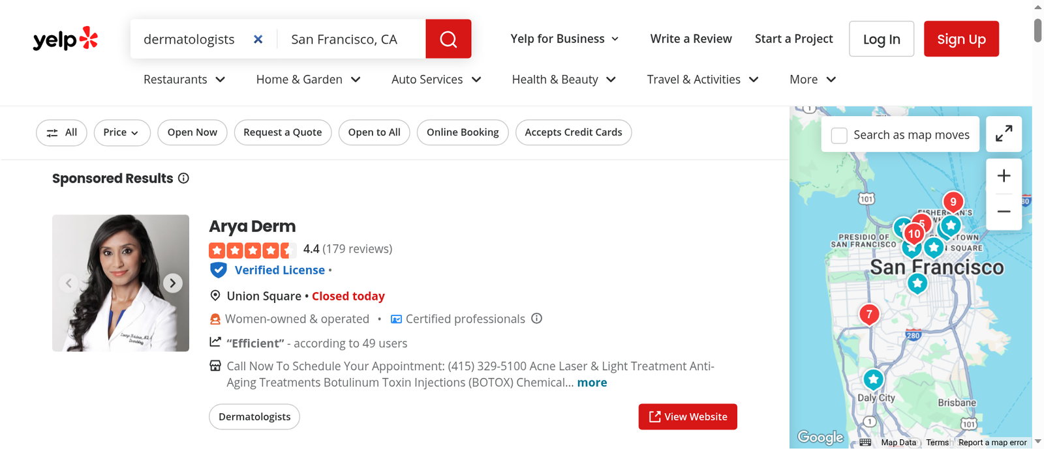Click View Website for Arya Derm
The height and width of the screenshot is (449, 1044).
coord(688,417)
